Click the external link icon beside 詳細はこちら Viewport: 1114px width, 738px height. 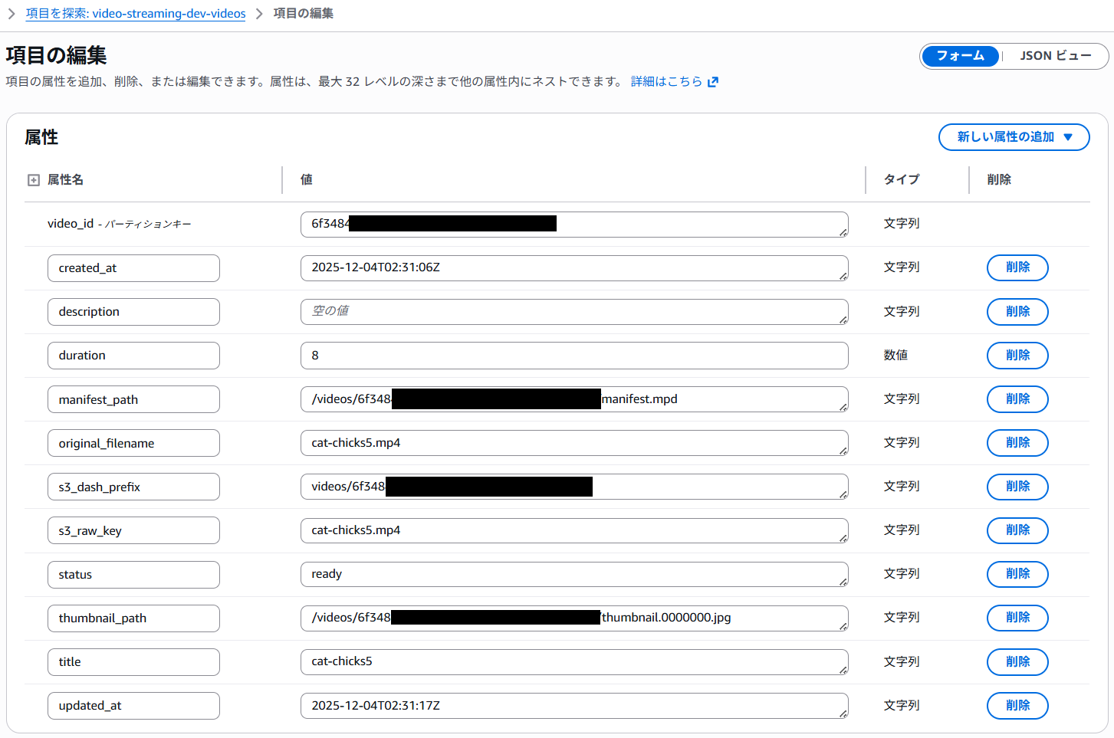712,80
